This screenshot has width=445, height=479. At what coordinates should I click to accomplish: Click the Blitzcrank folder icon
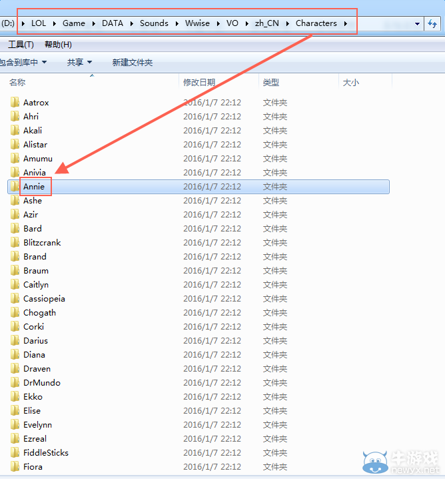point(15,243)
